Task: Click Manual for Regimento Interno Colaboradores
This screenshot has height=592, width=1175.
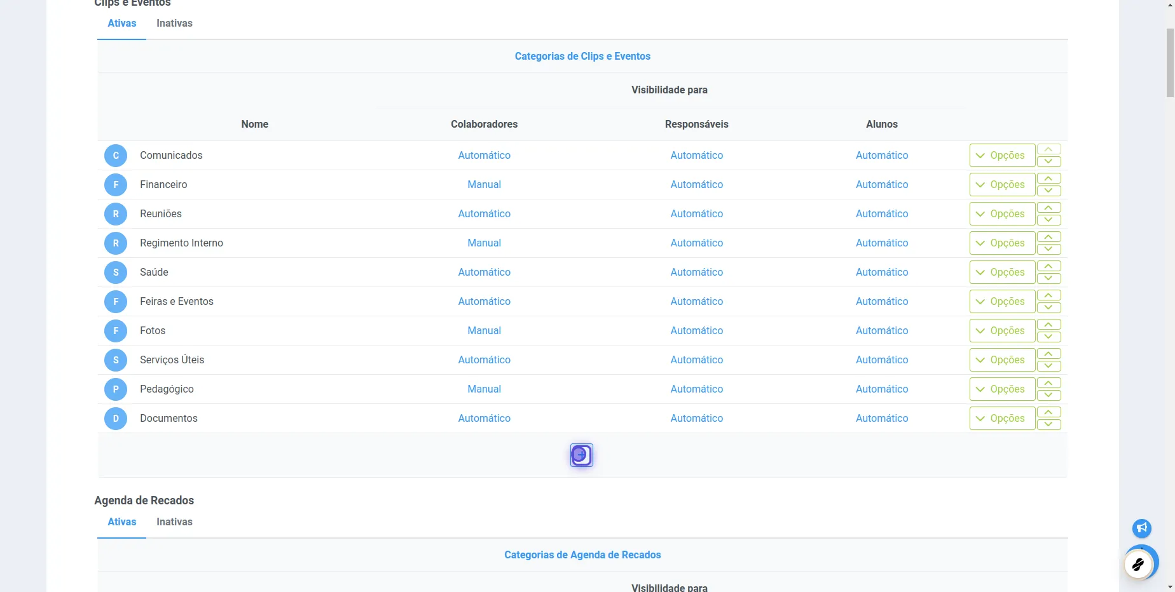Action: 484,243
